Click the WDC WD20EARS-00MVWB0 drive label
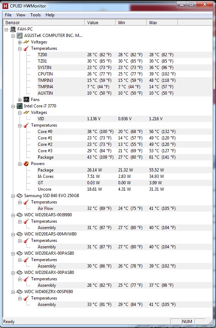 pyautogui.click(x=50, y=234)
